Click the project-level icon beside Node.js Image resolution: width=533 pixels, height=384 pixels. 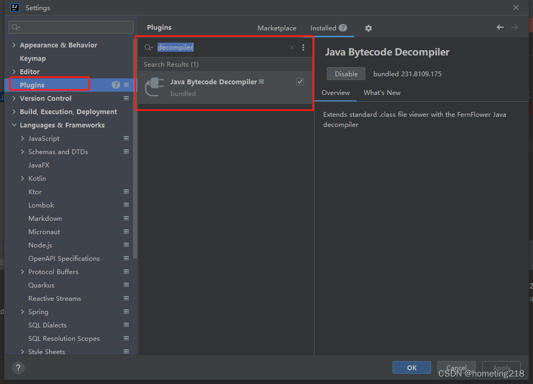point(126,245)
